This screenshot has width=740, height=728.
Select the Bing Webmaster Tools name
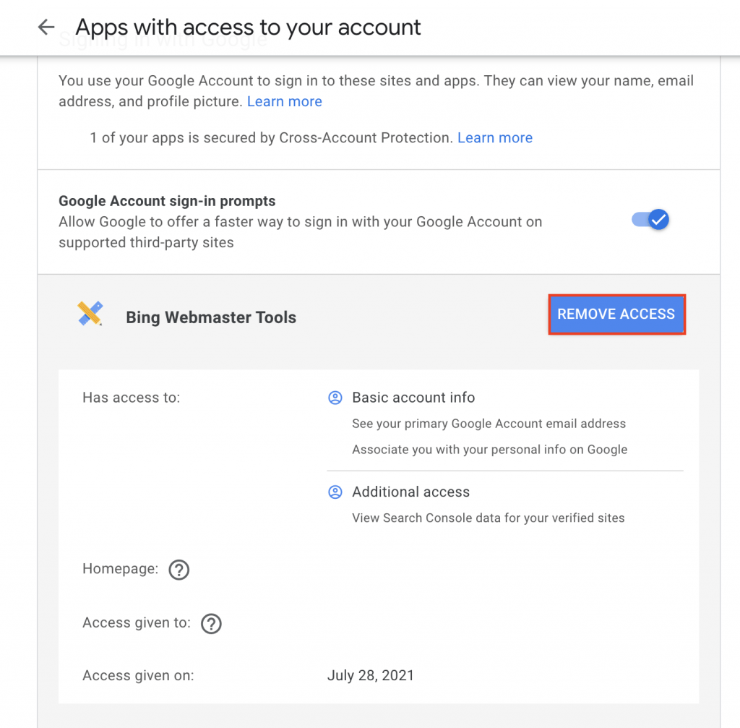(211, 317)
